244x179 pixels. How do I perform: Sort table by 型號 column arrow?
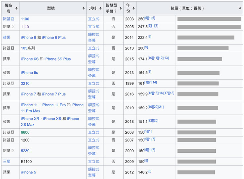[83, 8]
